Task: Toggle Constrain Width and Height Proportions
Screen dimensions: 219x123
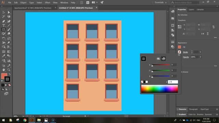Action: click(x=214, y=27)
